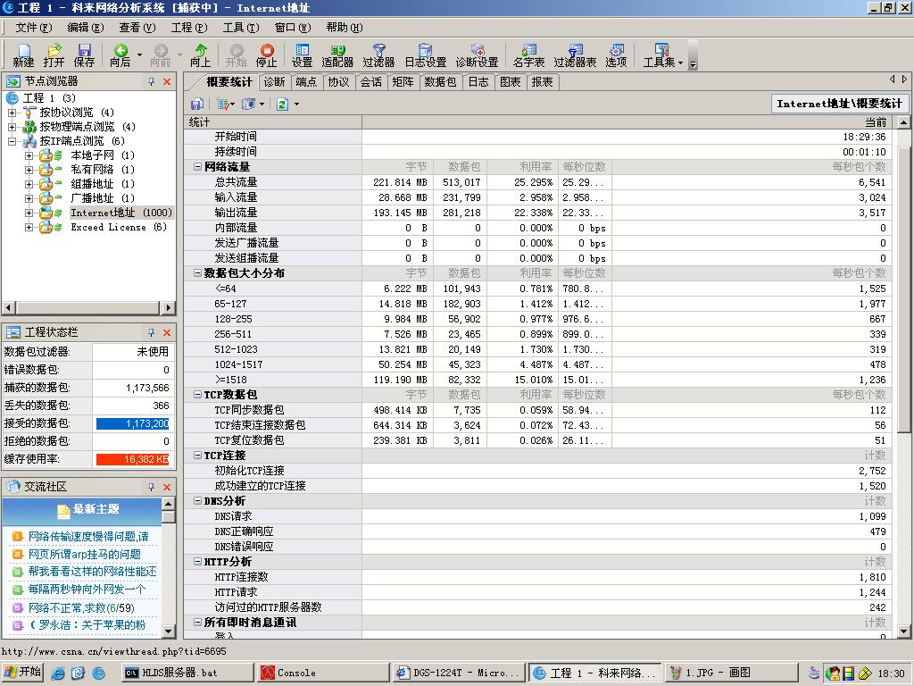914x686 pixels.
Task: Collapse the TCP数据包 statistics group
Action: [x=197, y=395]
